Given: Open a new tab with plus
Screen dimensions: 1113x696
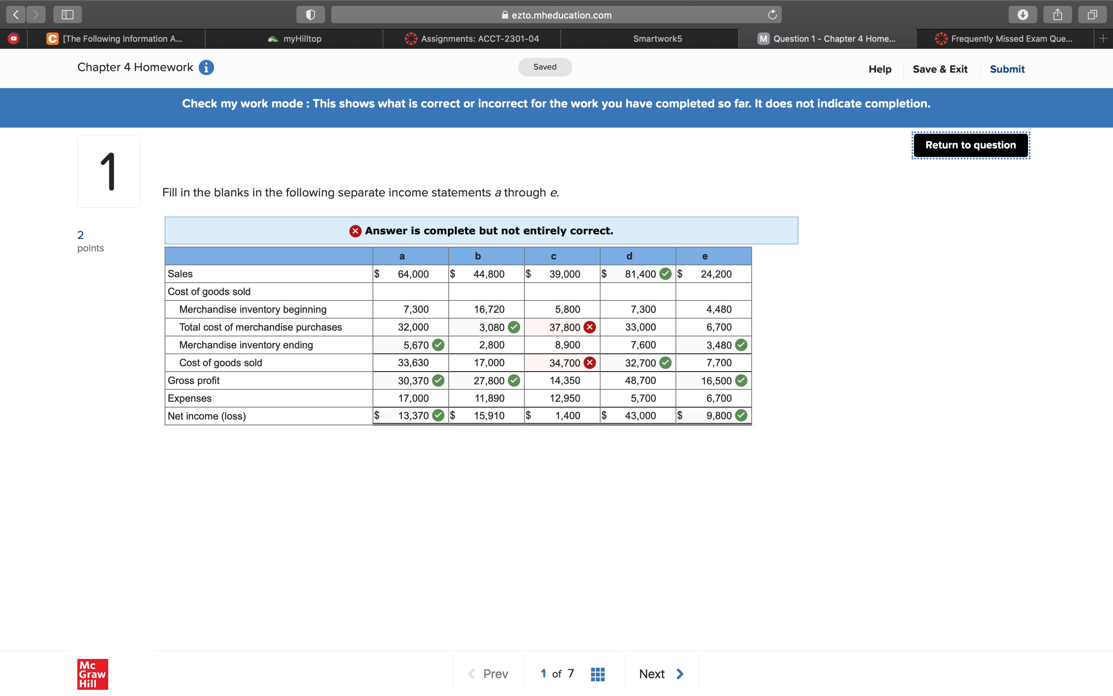Looking at the screenshot, I should (1103, 39).
